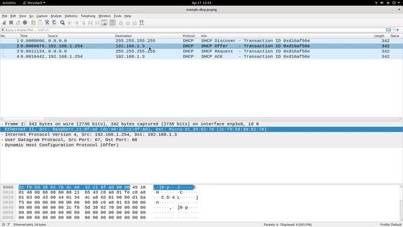Click the Find a packet magnifier
The width and height of the screenshot is (403, 227).
pyautogui.click(x=62, y=23)
